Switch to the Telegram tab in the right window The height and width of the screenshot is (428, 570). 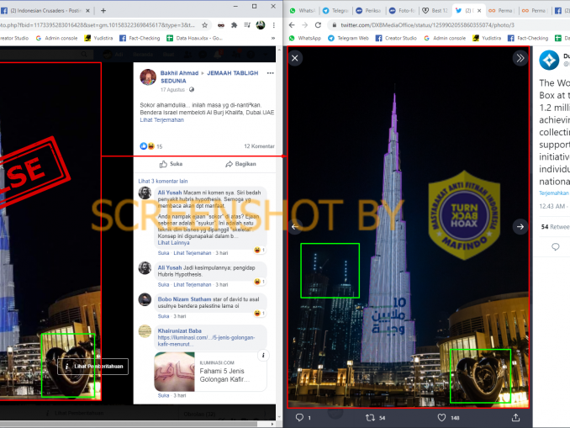tap(335, 11)
